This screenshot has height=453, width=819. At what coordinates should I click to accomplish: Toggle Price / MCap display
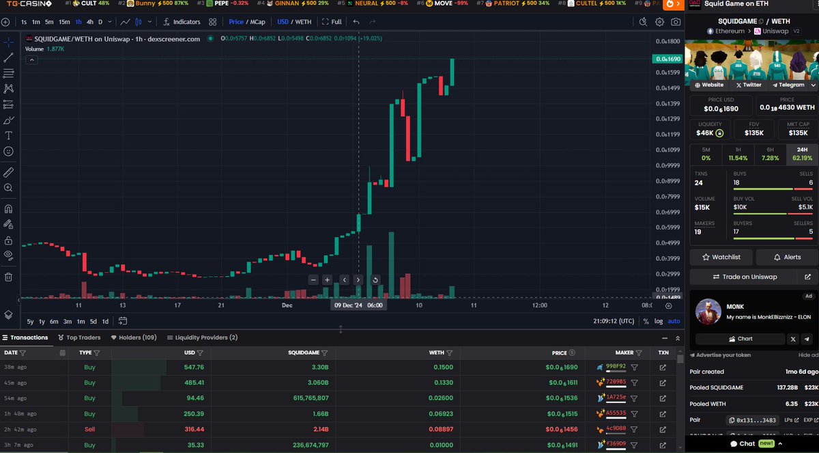click(247, 22)
